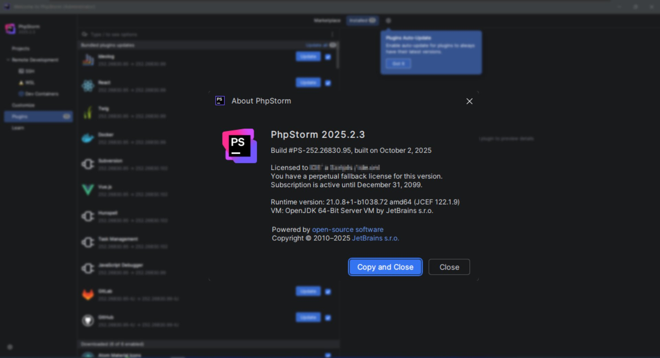
Task: Click the PhpStorm logo in the Welcome sidebar
Action: pyautogui.click(x=10, y=29)
